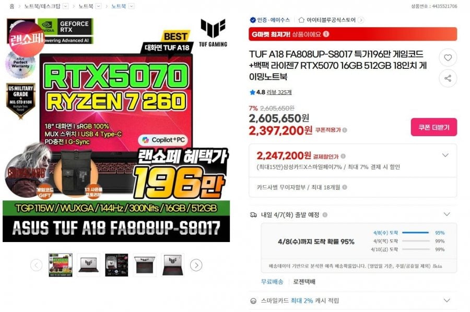
Task: Add product to wishlist with heart icon
Action: (x=448, y=57)
